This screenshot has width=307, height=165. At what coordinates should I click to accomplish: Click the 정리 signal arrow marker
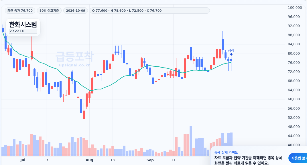(x=231, y=54)
